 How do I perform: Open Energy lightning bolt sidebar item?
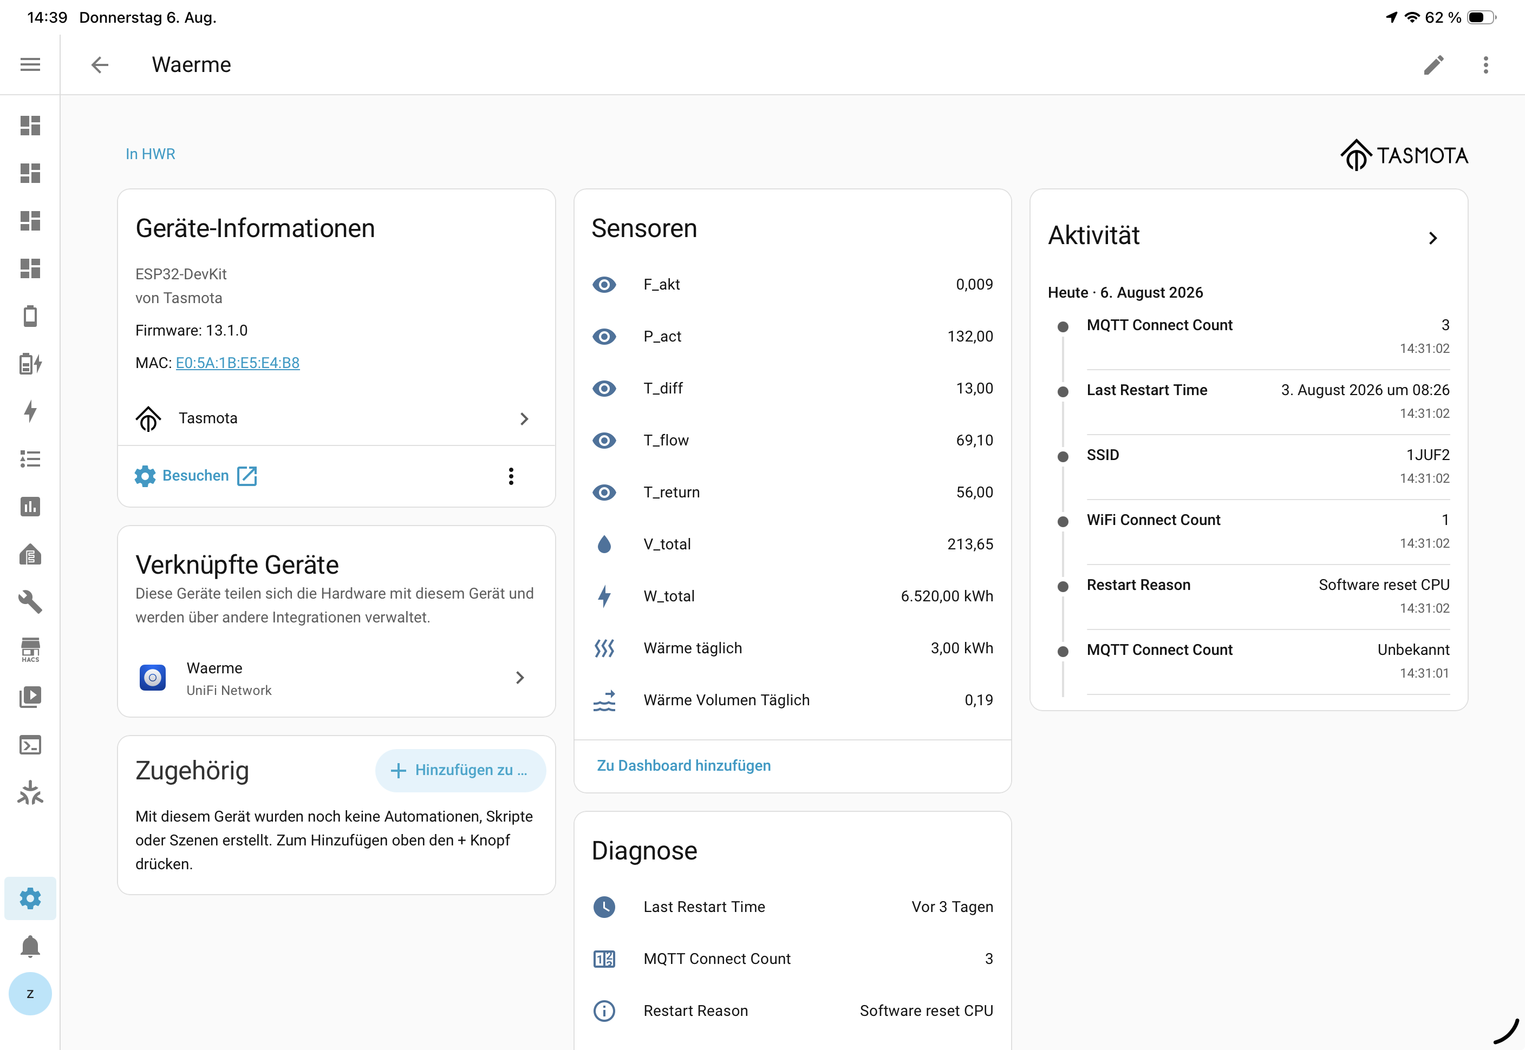click(x=30, y=411)
